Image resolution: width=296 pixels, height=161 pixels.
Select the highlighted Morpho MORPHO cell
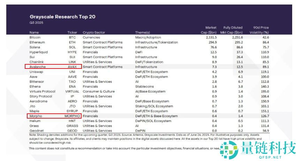53,116
